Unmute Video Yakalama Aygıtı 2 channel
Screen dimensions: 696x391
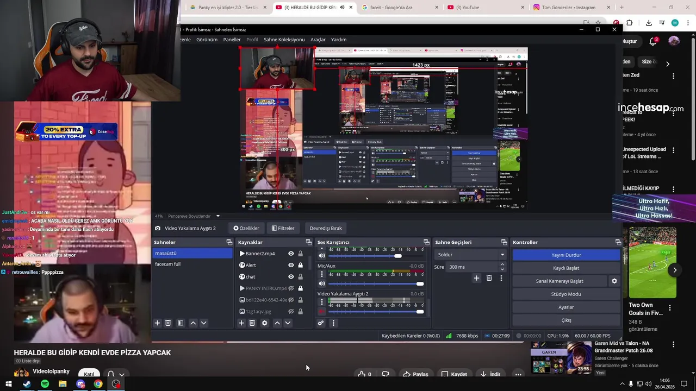point(322,311)
